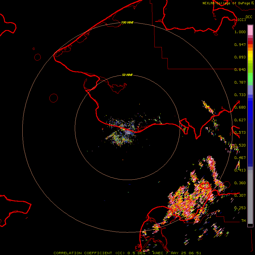Click the 0.733 scale value
Screen dimensions: 255x255
240,95
